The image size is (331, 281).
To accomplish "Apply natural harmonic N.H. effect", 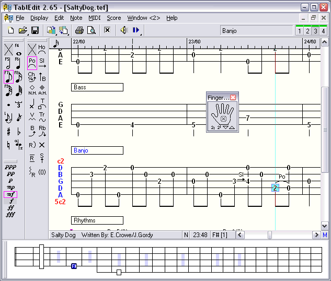I will pos(32,90).
